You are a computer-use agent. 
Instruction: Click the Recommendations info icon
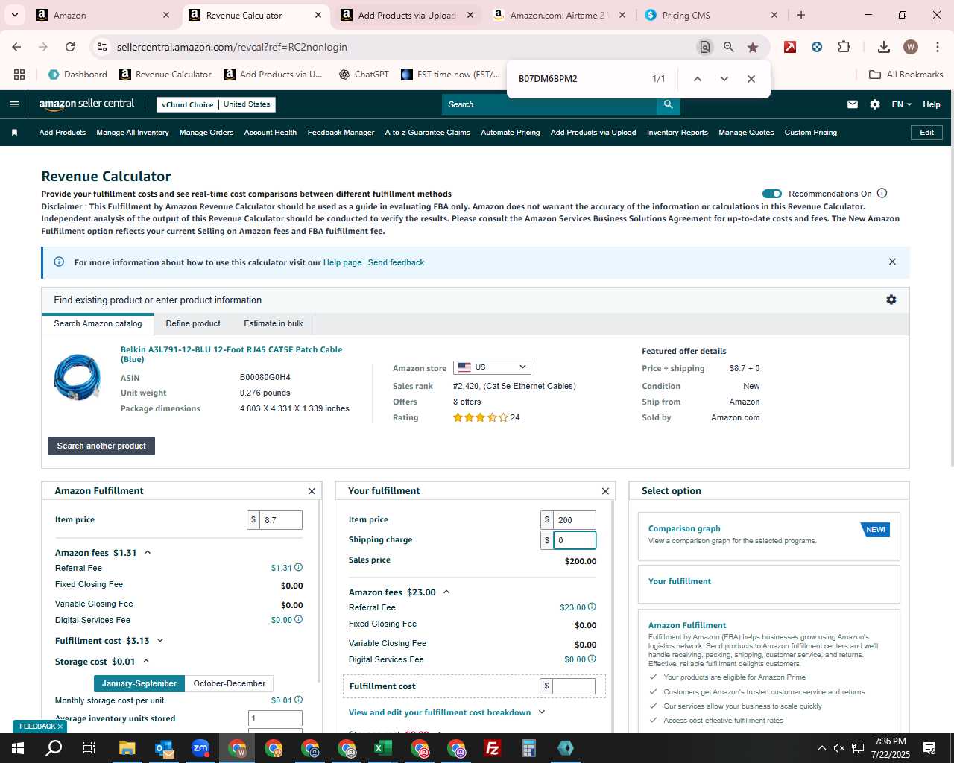click(882, 193)
